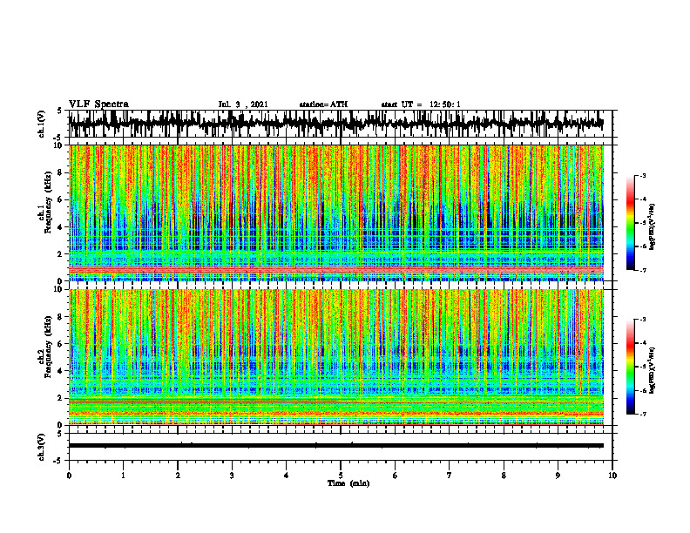Click the time axis tick label "5"
The image size is (690, 533).
pos(341,476)
